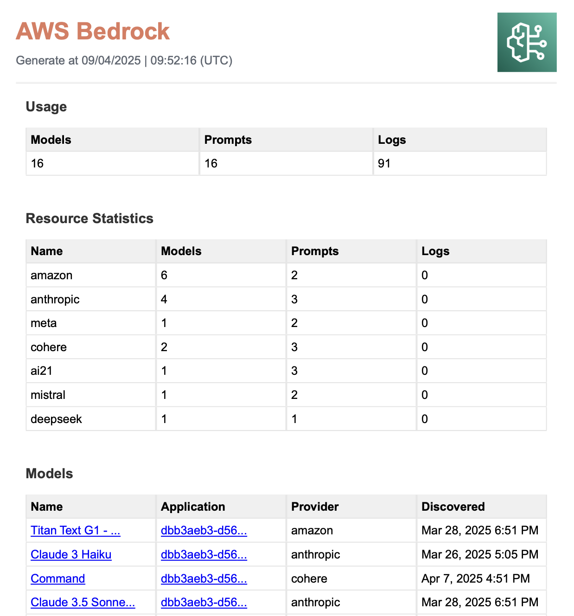Click the Logs header in Usage table
The image size is (574, 616).
(x=392, y=140)
